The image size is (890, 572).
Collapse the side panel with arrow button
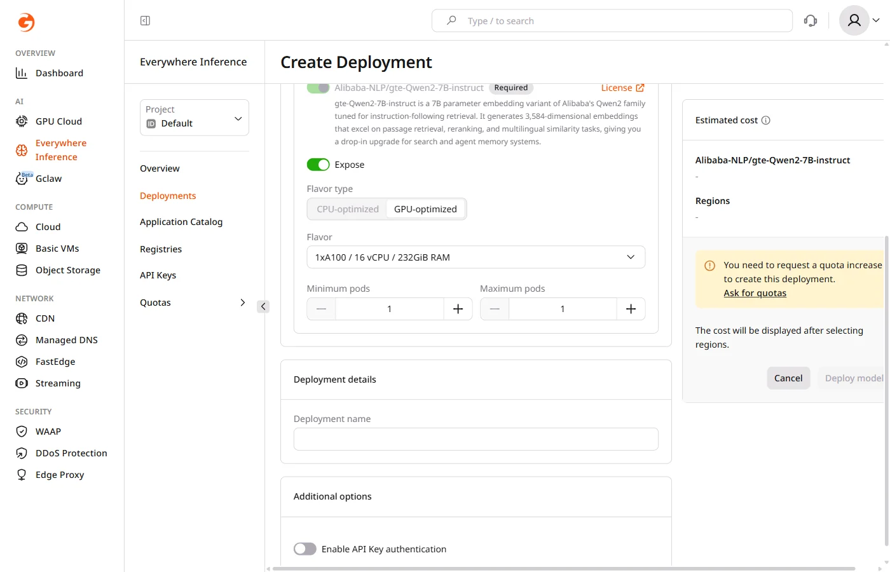point(263,306)
